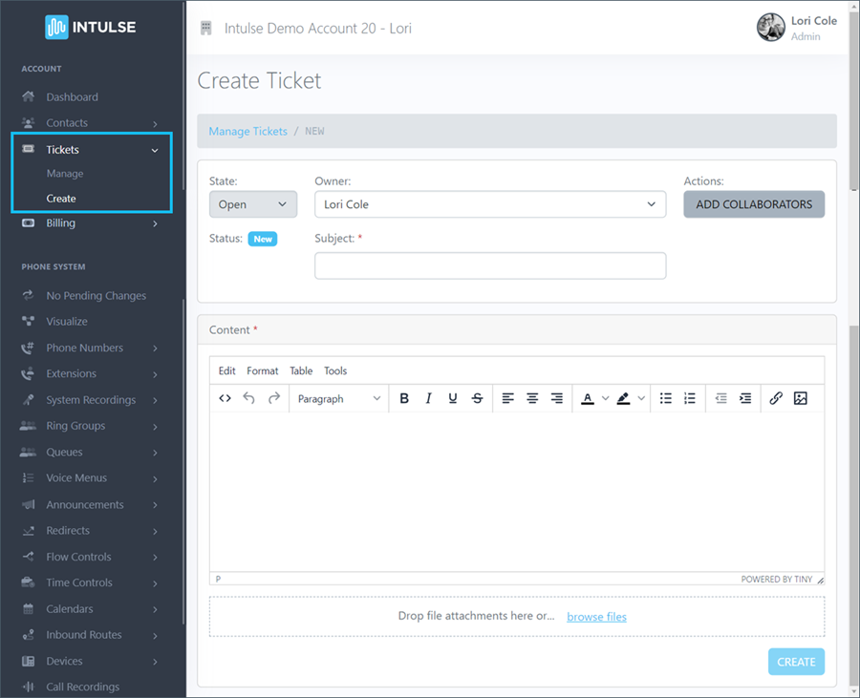Insert a numbered list
Image resolution: width=860 pixels, height=698 pixels.
690,398
